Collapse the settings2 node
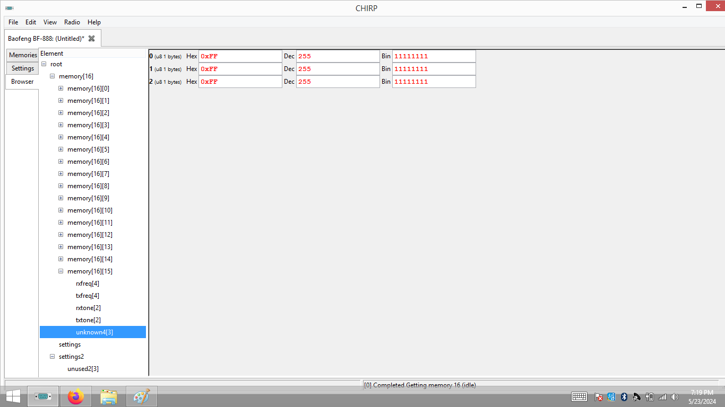The height and width of the screenshot is (407, 725). (x=53, y=357)
